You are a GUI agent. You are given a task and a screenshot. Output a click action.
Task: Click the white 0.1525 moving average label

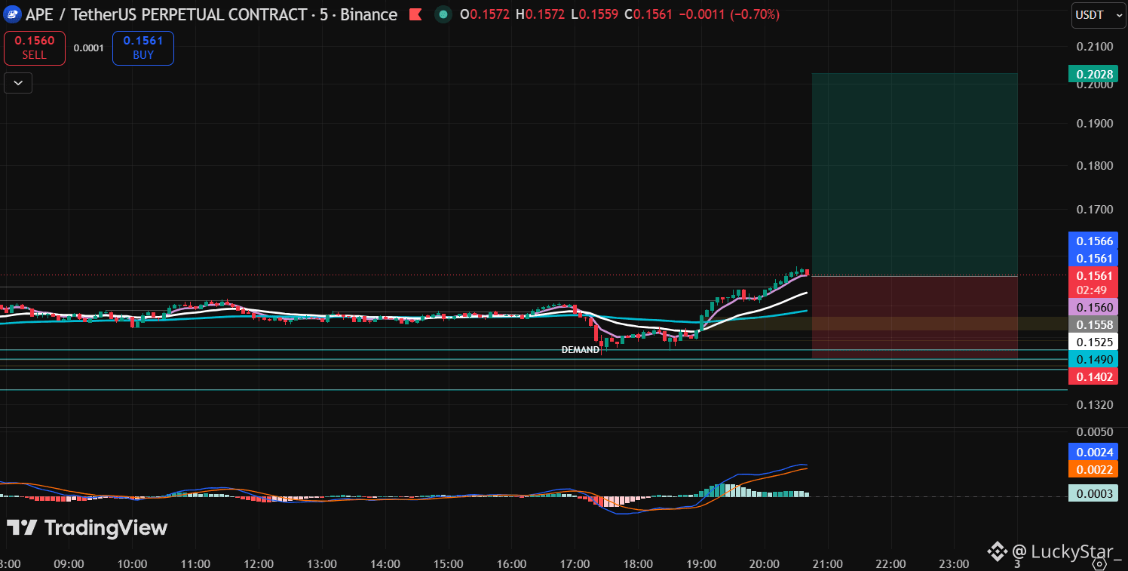pyautogui.click(x=1093, y=342)
